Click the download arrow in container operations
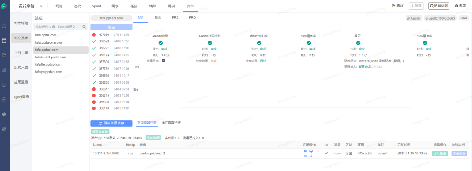 (x=311, y=156)
